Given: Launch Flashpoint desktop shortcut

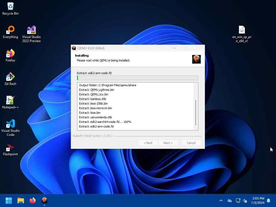Looking at the screenshot, I should [11, 149].
